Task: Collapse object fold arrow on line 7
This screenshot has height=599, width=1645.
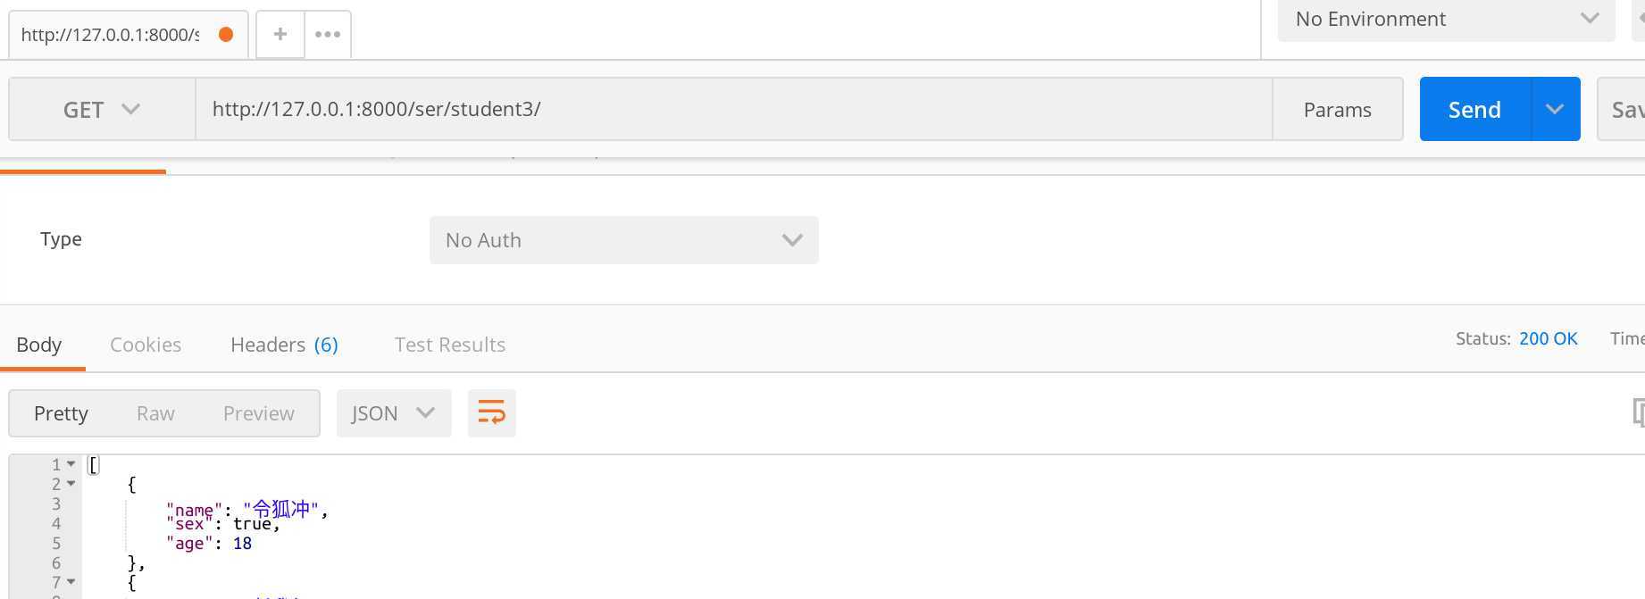Action: point(71,582)
